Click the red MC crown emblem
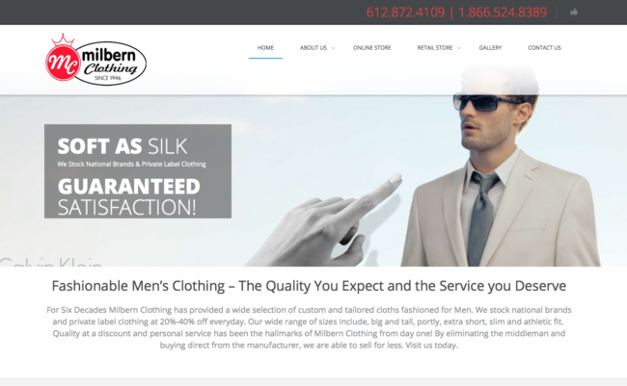Viewport: 627px width, 386px height. coord(63,58)
